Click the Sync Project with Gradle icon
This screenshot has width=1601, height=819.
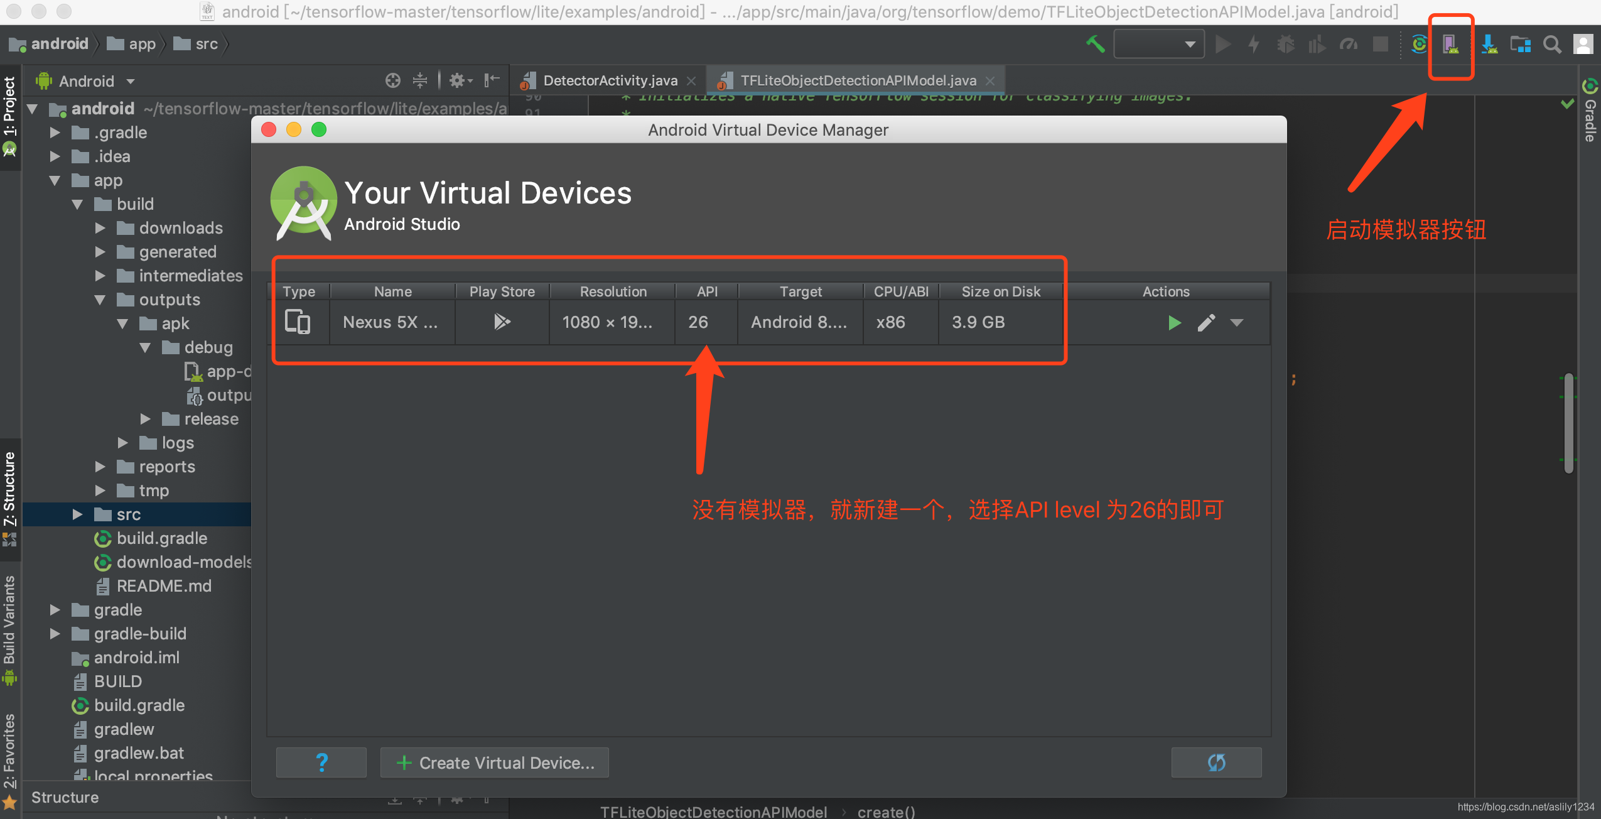1419,44
